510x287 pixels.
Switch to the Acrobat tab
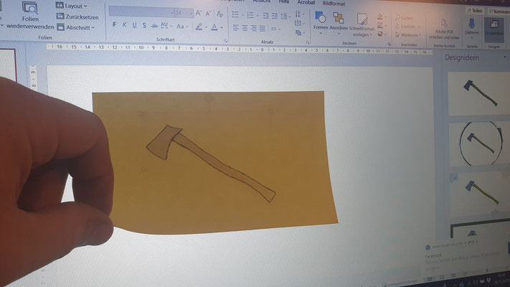(306, 2)
